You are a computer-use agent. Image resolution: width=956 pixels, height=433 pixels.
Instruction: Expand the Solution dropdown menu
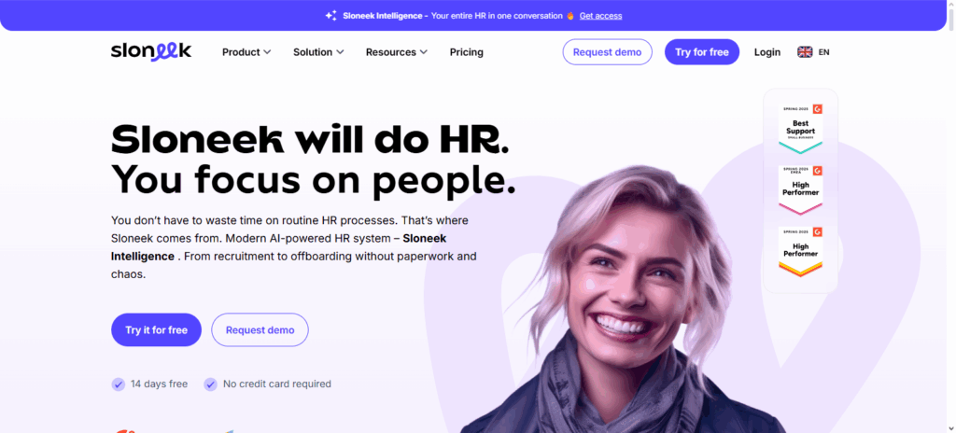point(318,52)
